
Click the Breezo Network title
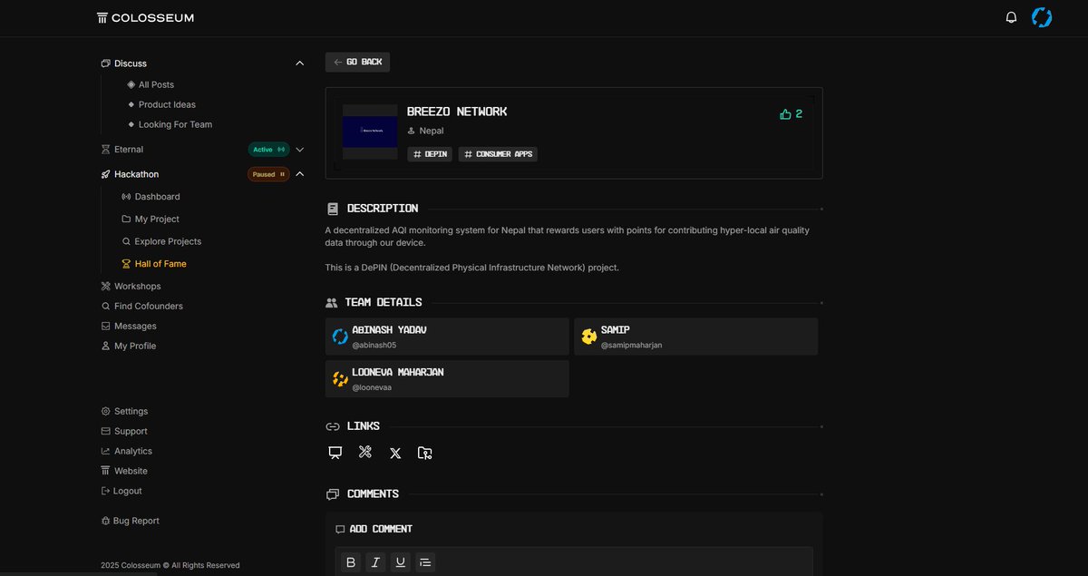tap(457, 112)
